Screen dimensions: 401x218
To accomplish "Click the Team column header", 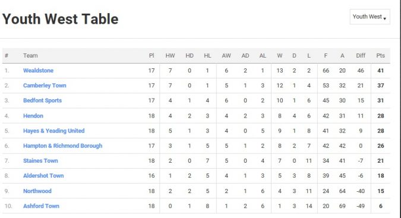I will click(x=30, y=56).
